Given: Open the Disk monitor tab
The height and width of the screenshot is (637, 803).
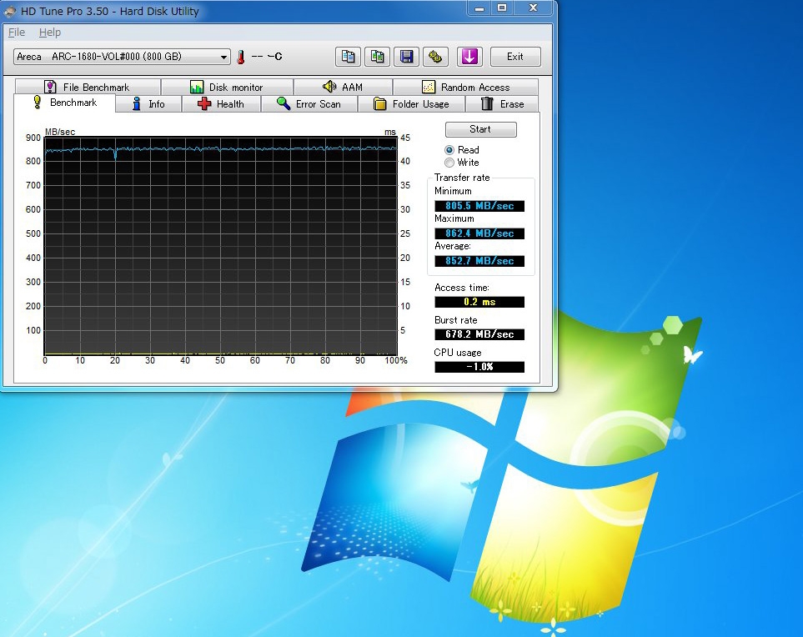Looking at the screenshot, I should (x=226, y=88).
